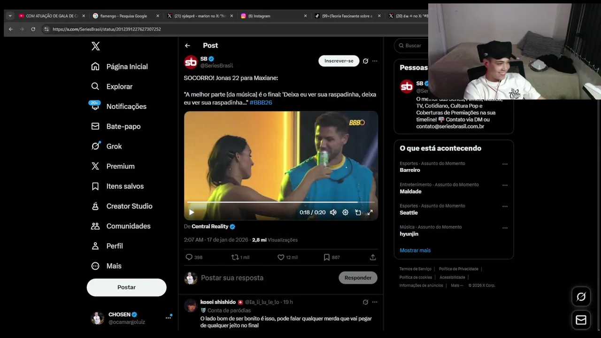Click the browser back arrow

(10, 29)
